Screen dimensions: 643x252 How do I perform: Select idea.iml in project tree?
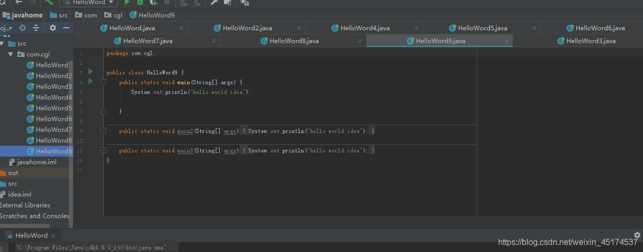tap(16, 195)
